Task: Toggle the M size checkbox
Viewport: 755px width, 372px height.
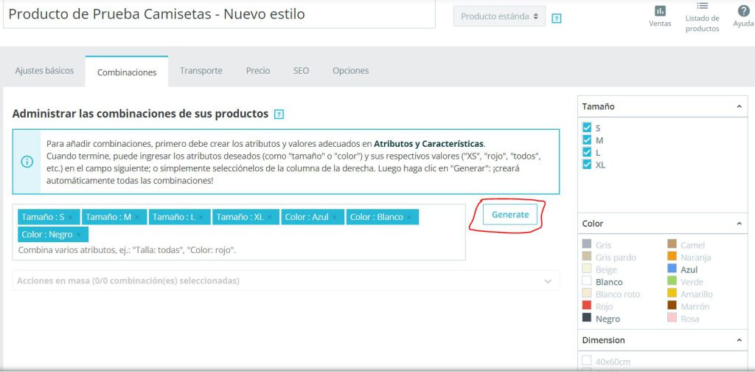Action: point(586,139)
